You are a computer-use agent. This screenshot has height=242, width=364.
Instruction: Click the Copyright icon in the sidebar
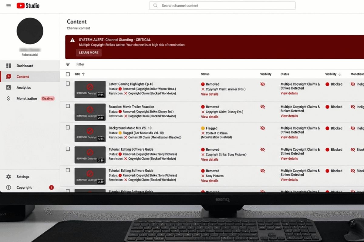(8, 188)
